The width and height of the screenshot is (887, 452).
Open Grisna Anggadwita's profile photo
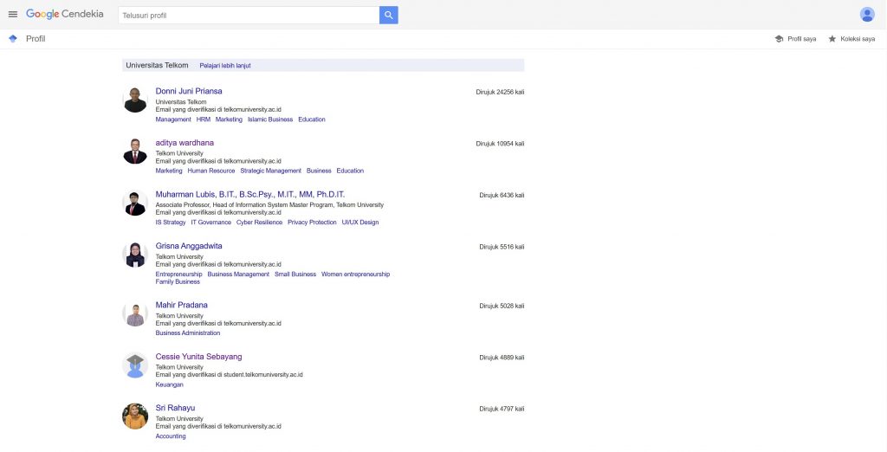coord(135,255)
